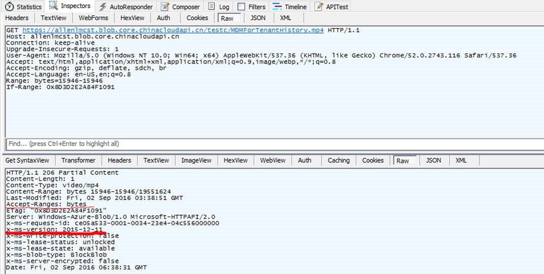This screenshot has width=544, height=274.
Task: Select the request JSON tab
Action: 258,18
